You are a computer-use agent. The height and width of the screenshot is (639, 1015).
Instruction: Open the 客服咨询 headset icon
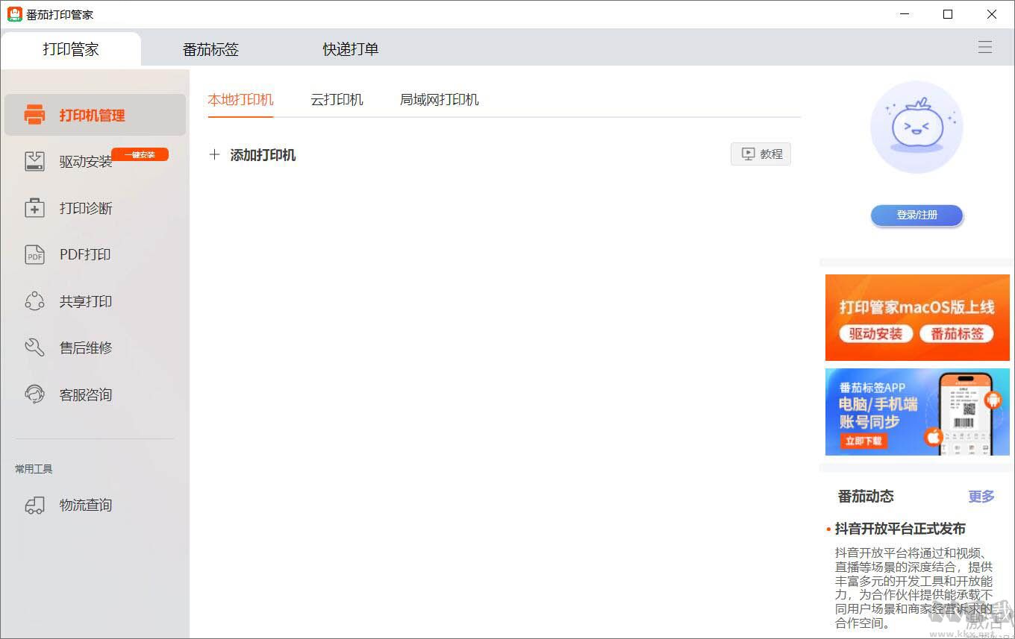(x=35, y=394)
